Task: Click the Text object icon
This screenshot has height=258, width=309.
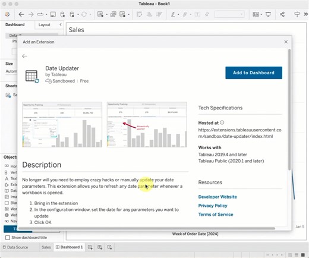Action: (7, 178)
